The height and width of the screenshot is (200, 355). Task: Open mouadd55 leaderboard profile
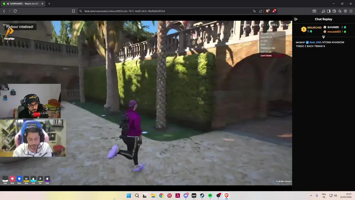(334, 32)
